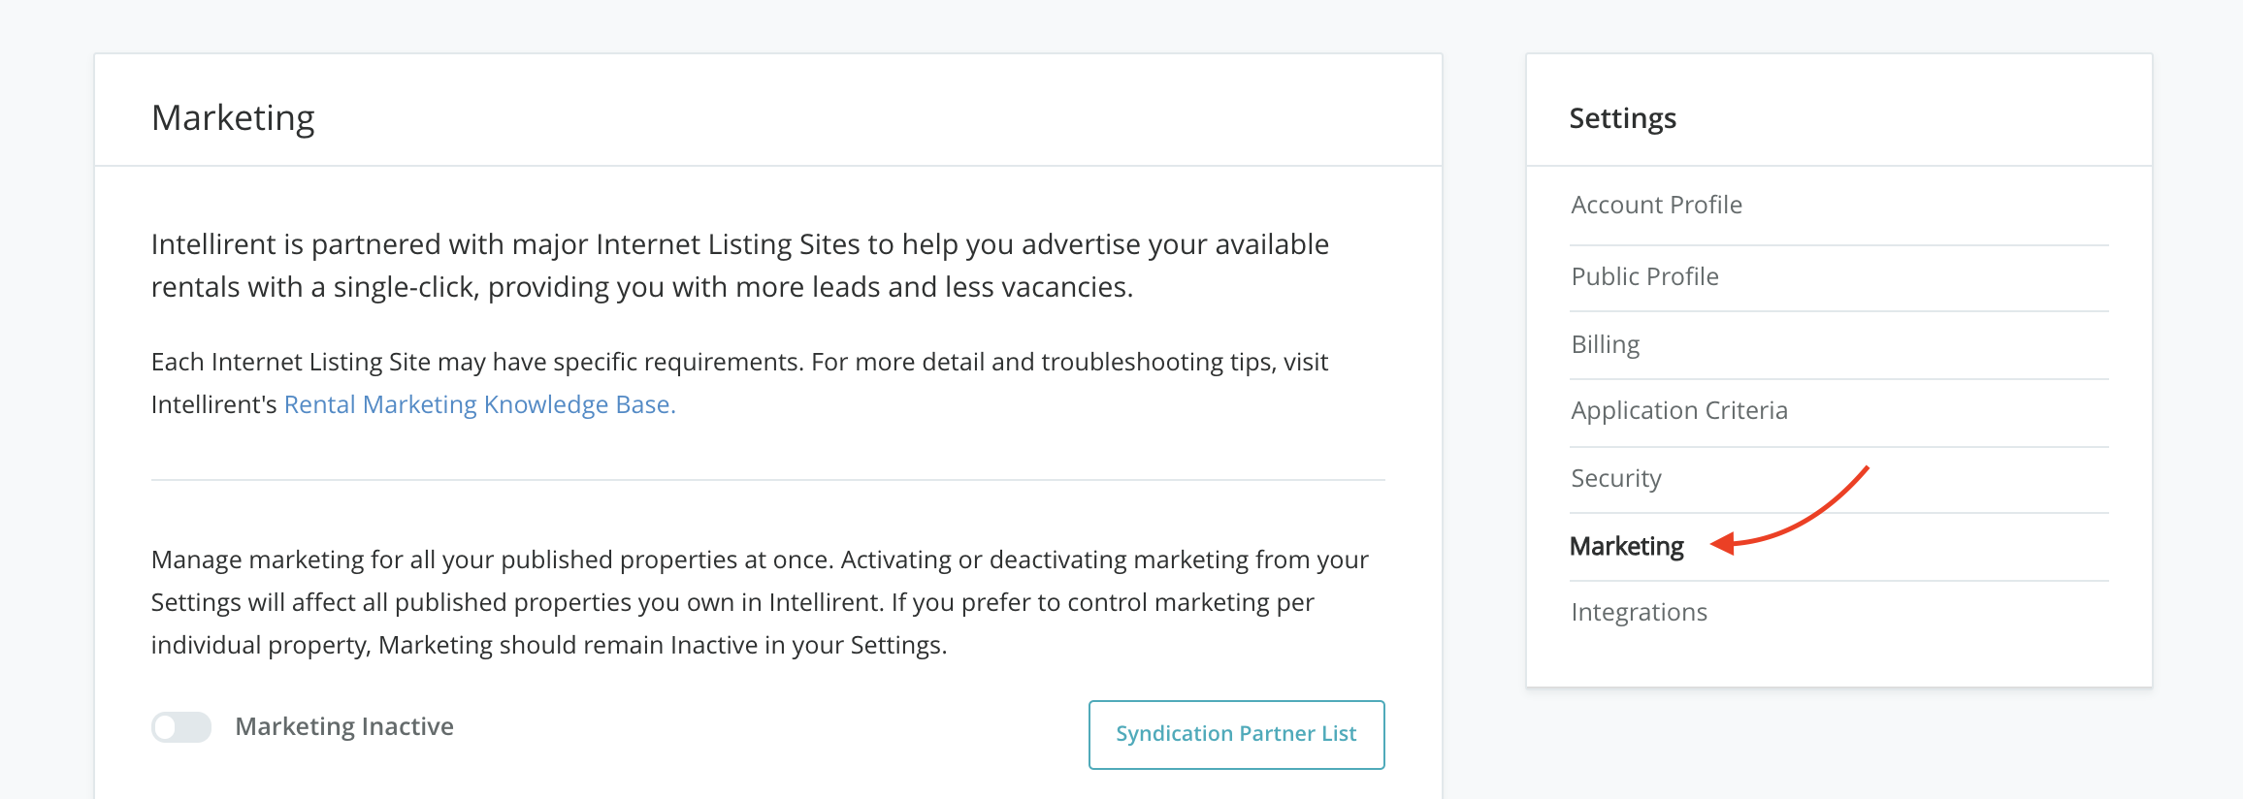The width and height of the screenshot is (2243, 799).
Task: Select the active Marketing menu item
Action: [x=1626, y=547]
